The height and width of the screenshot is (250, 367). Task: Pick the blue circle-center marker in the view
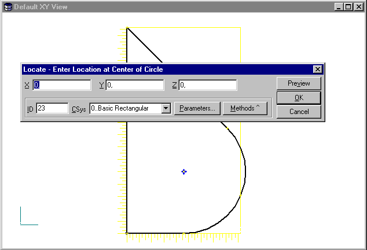coord(184,172)
